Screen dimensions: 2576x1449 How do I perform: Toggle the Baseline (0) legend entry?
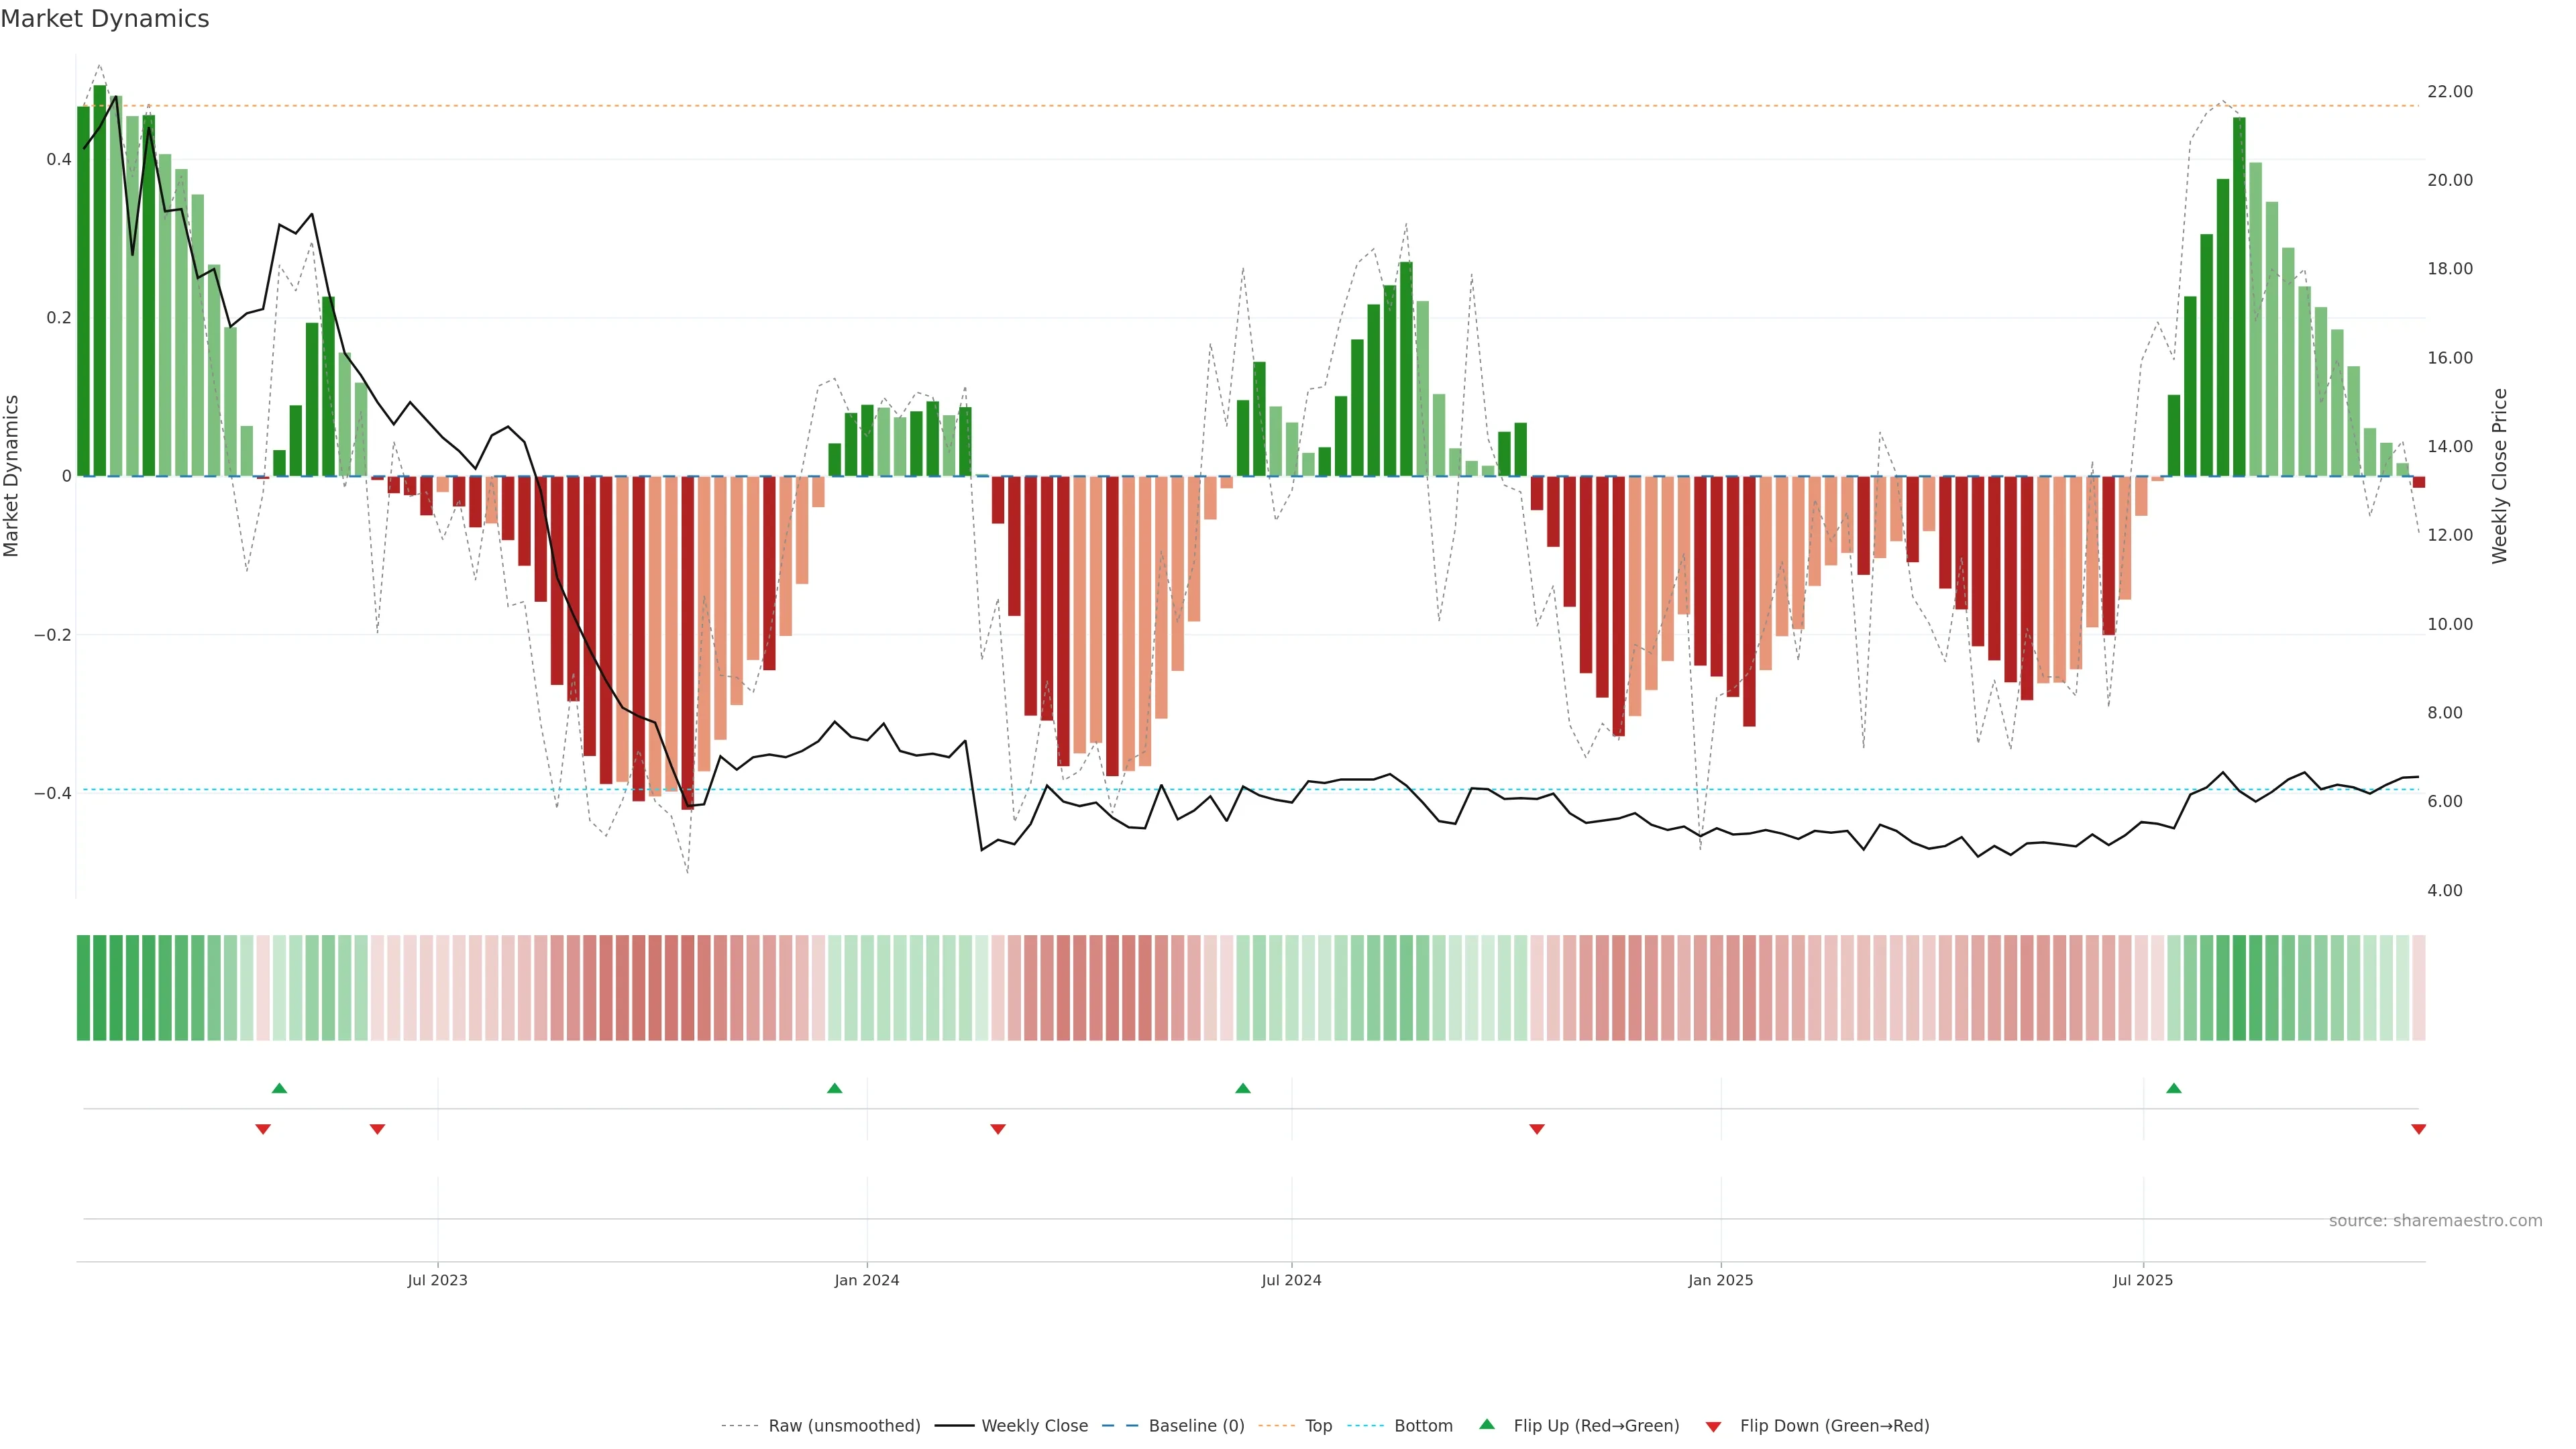point(1196,1426)
